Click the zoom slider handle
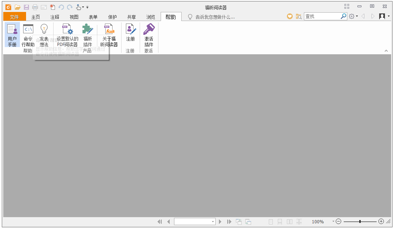The width and height of the screenshot is (394, 228). point(360,221)
